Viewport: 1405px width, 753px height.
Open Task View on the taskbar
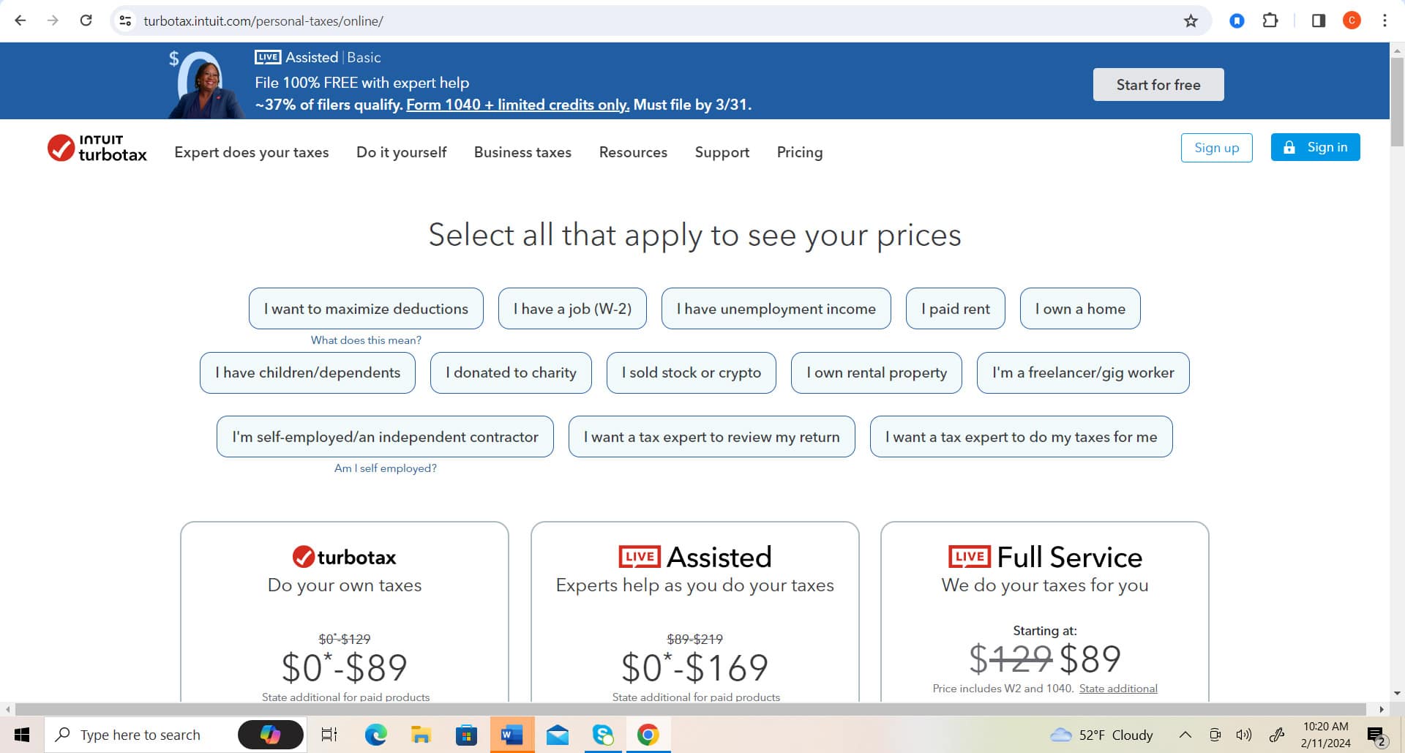329,735
